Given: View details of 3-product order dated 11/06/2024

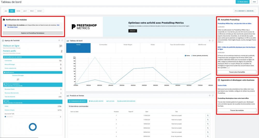Looking at the screenshot, I should coord(208,120).
